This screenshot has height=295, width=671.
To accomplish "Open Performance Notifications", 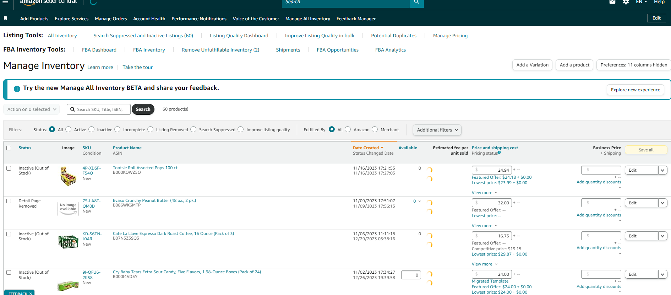I will click(199, 18).
